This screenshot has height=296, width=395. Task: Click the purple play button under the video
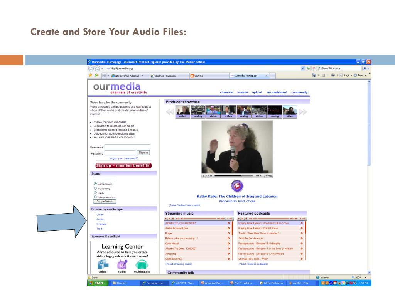(x=237, y=186)
